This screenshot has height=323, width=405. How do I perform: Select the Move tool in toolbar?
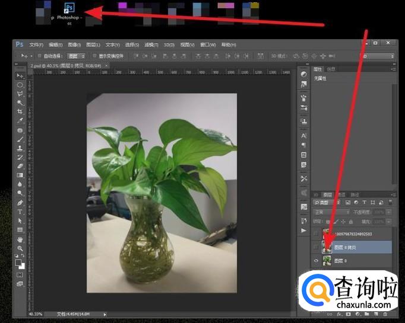point(20,76)
